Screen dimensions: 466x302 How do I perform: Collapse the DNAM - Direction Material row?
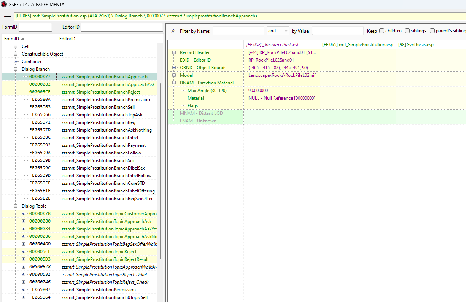pos(174,83)
